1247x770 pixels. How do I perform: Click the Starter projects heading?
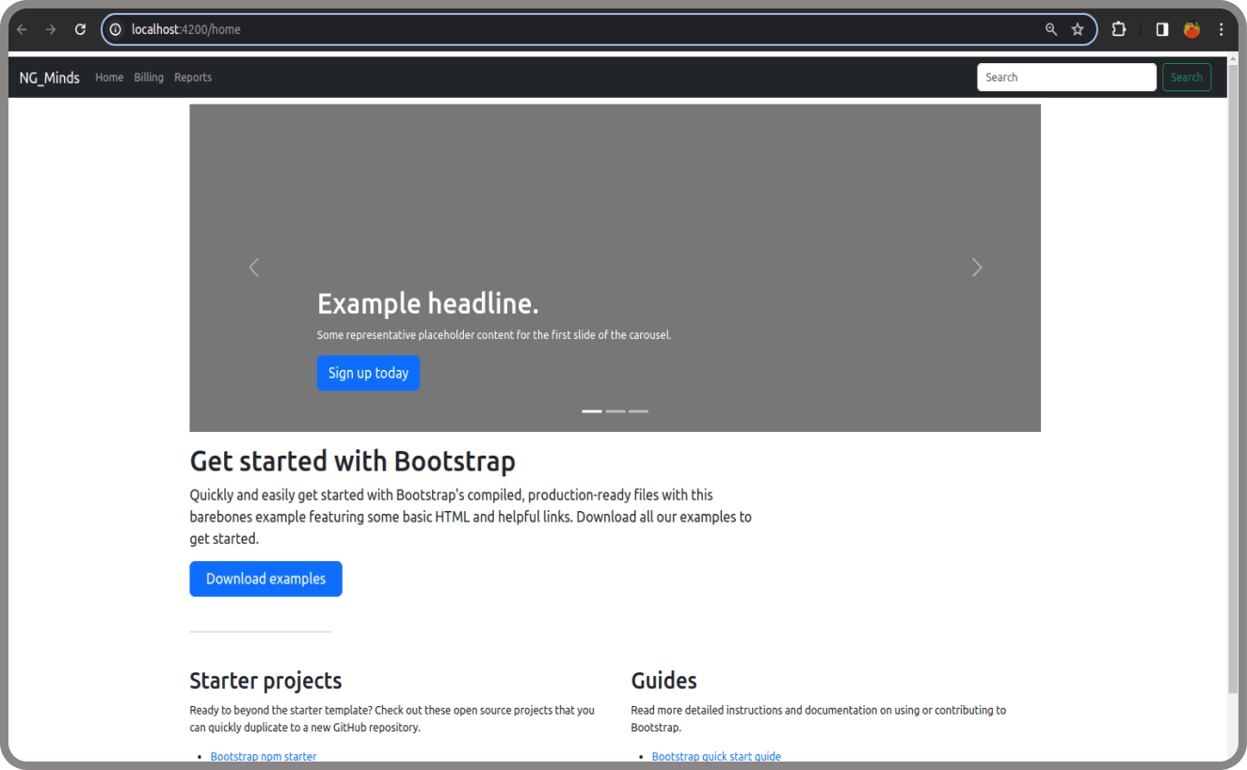[266, 681]
